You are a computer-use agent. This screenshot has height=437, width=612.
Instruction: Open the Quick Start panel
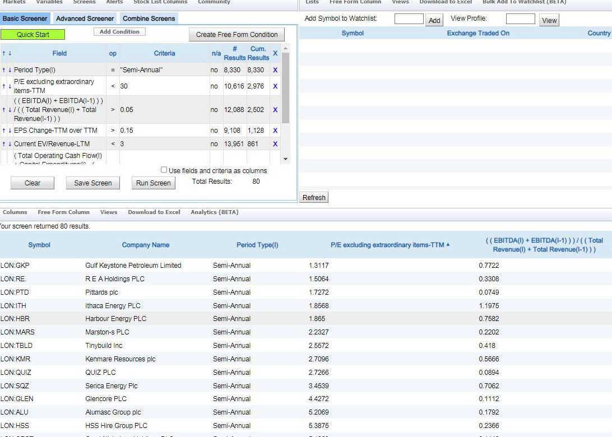[33, 34]
